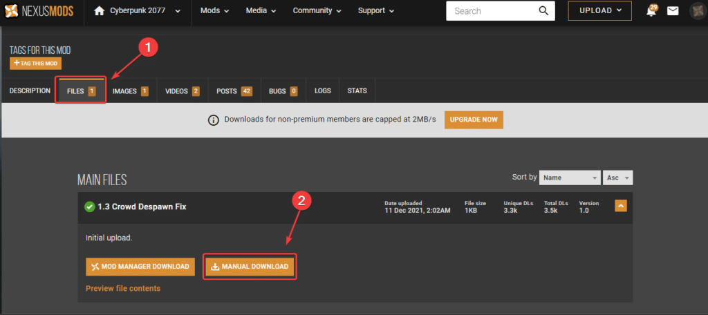Click the Mod Manager Download button
The image size is (708, 315).
click(140, 267)
